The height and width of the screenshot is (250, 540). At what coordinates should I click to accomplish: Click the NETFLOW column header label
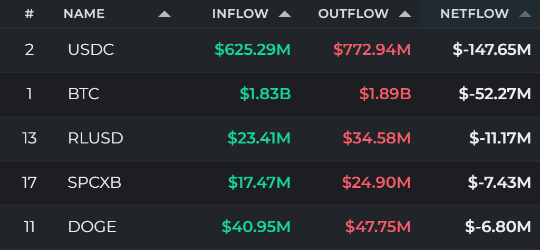[x=475, y=14]
